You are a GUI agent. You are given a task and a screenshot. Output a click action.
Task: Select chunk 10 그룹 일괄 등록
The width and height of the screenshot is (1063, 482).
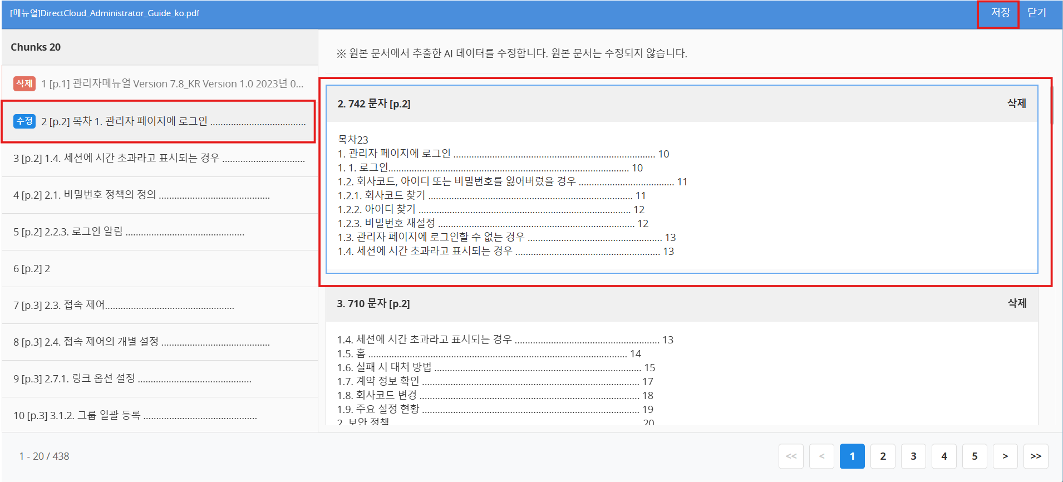pyautogui.click(x=159, y=415)
